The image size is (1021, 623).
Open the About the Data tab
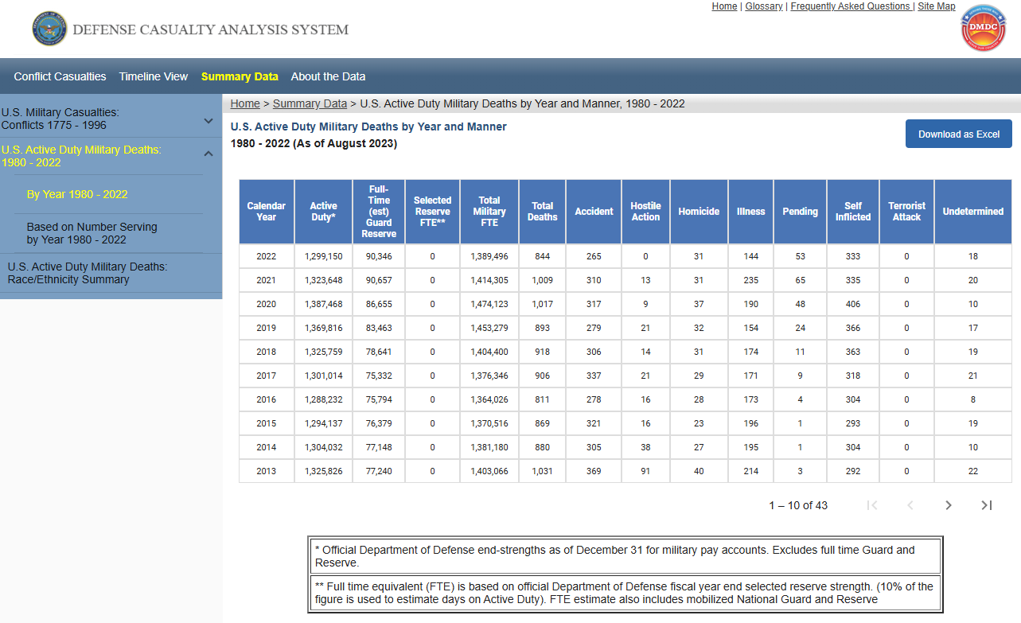(328, 76)
